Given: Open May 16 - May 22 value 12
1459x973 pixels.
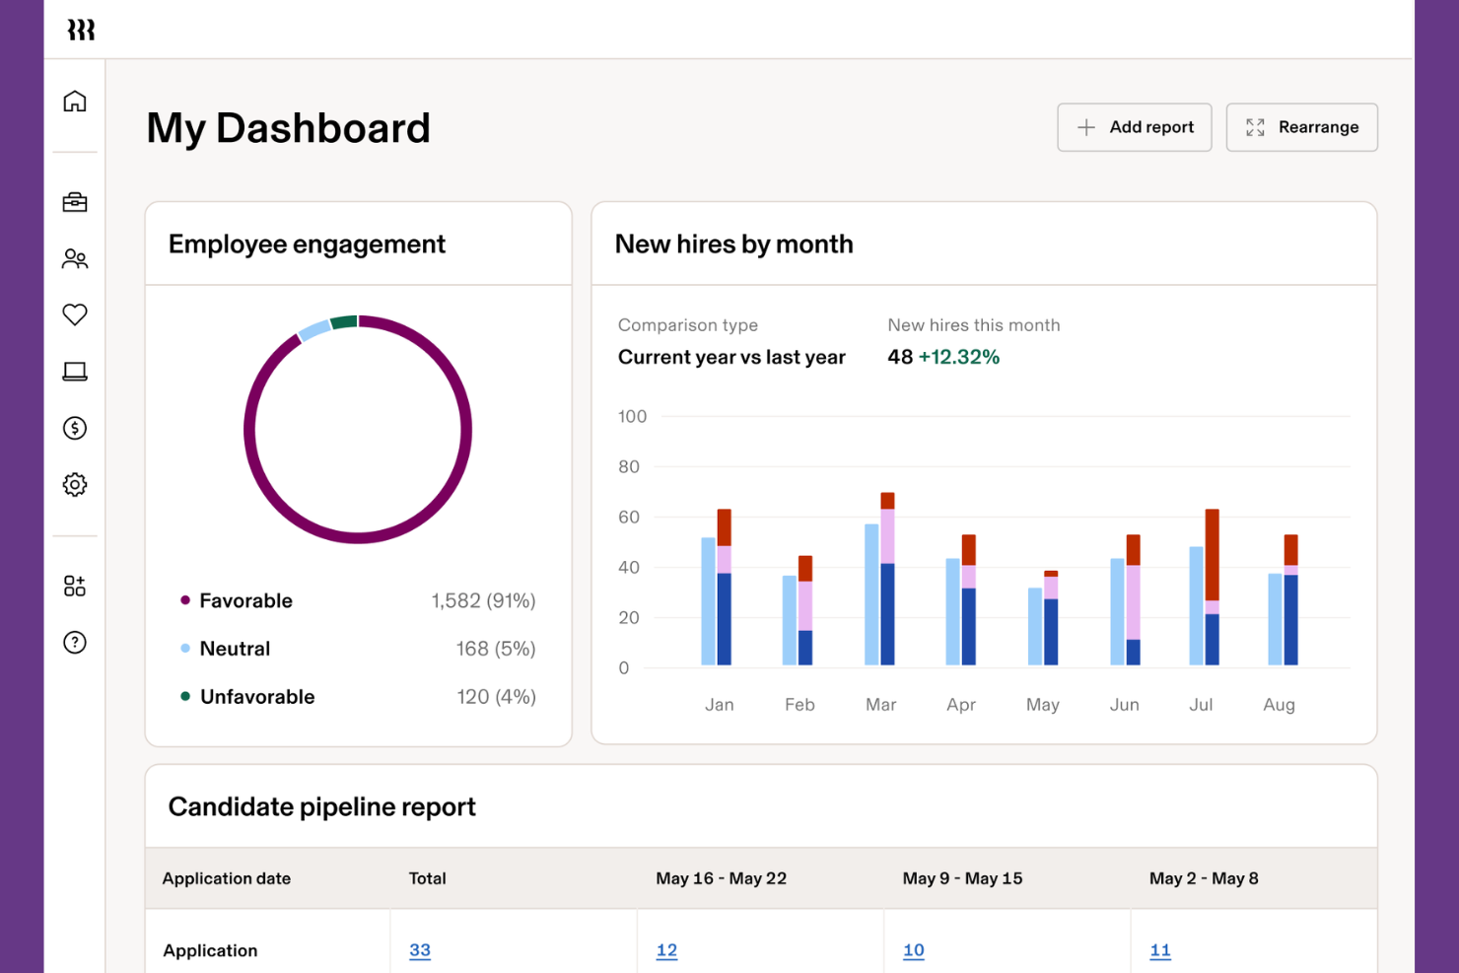Looking at the screenshot, I should [666, 950].
